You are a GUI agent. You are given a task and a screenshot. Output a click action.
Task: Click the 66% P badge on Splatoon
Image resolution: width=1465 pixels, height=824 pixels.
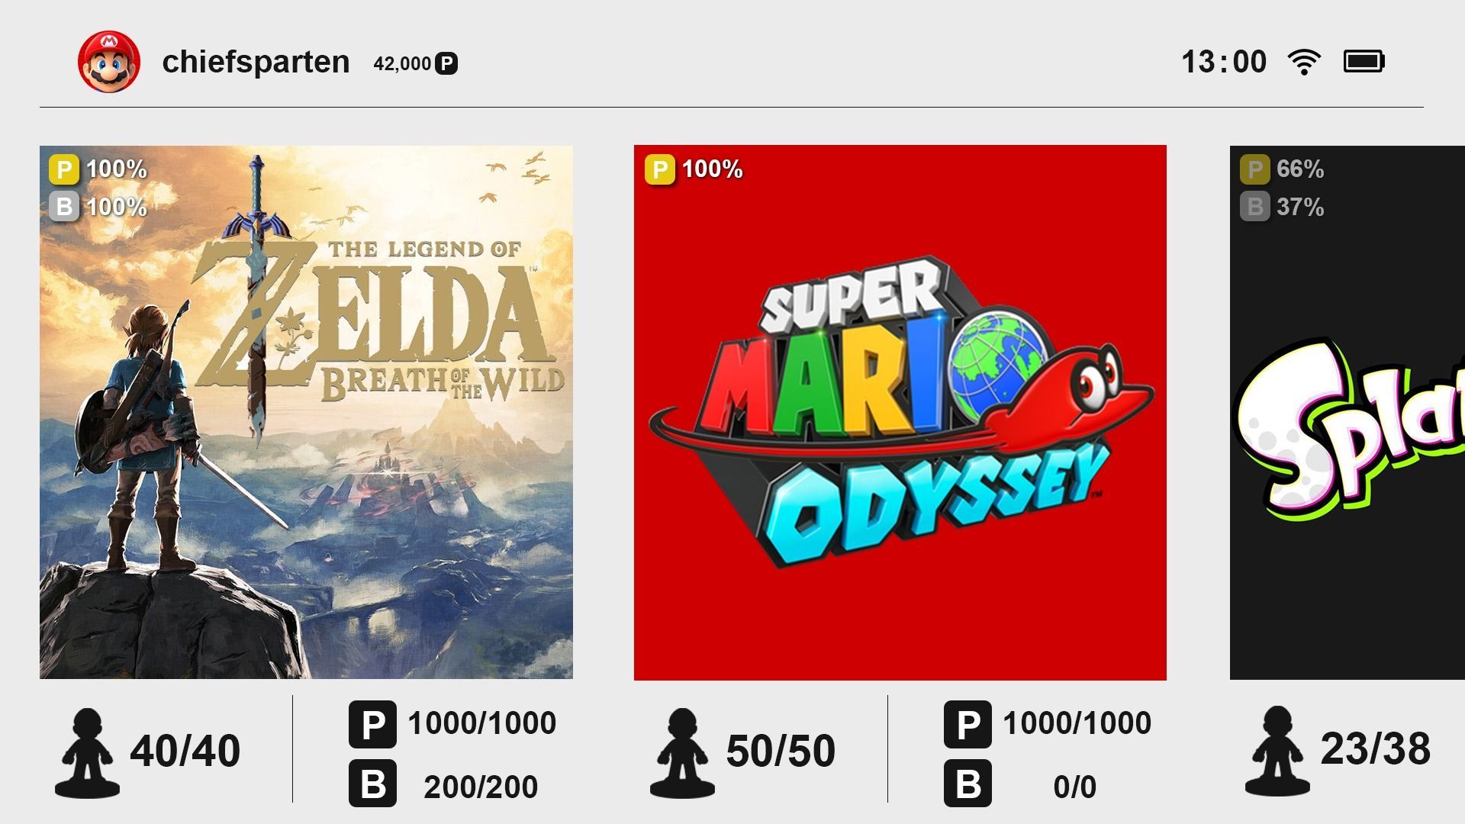[1254, 169]
